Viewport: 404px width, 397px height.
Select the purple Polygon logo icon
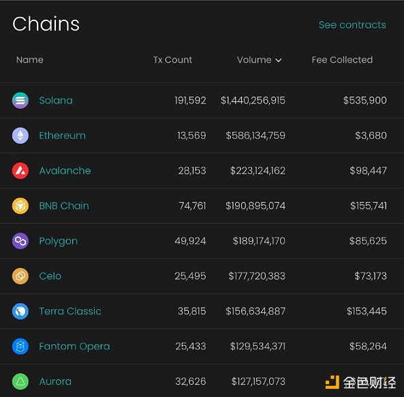[x=20, y=241]
